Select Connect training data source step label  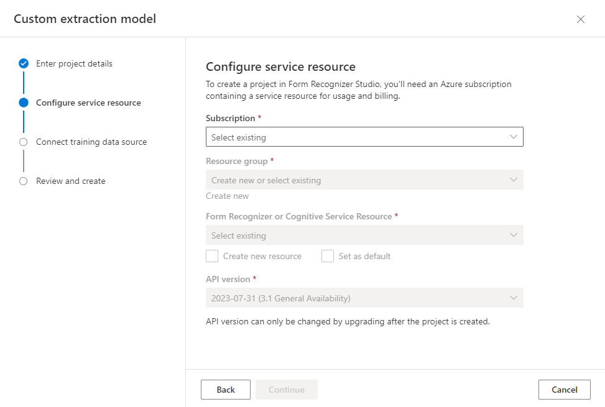[91, 142]
